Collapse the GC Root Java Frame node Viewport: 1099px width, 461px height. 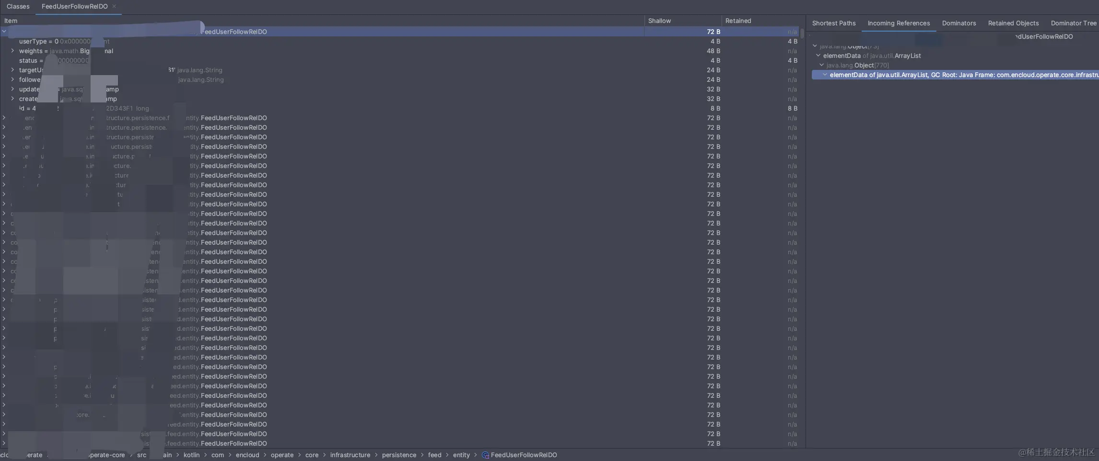tap(825, 75)
